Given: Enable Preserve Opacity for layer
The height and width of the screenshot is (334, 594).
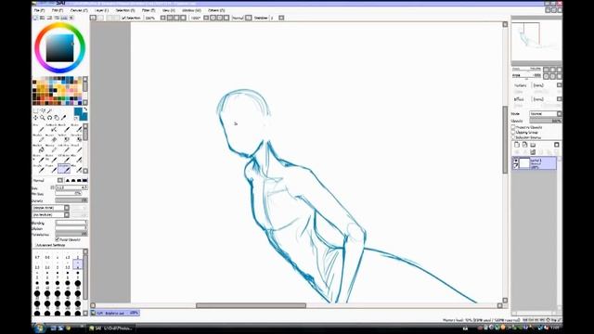Looking at the screenshot, I should point(513,127).
